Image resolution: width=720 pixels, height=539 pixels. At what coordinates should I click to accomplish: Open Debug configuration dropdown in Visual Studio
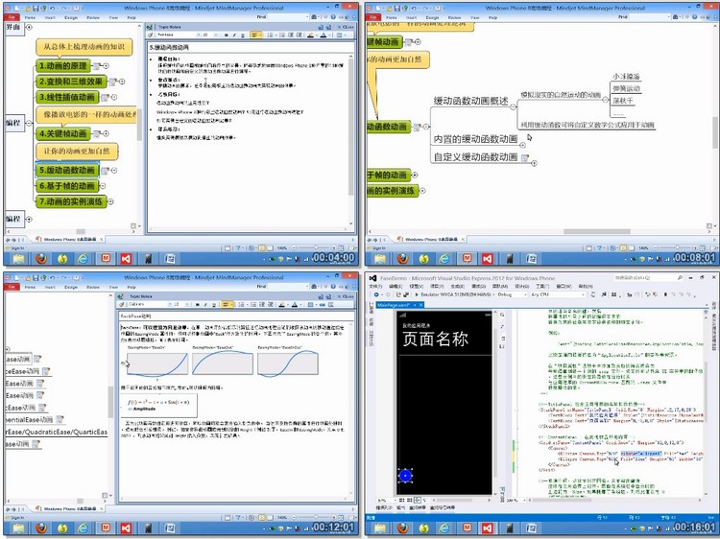pyautogui.click(x=512, y=294)
